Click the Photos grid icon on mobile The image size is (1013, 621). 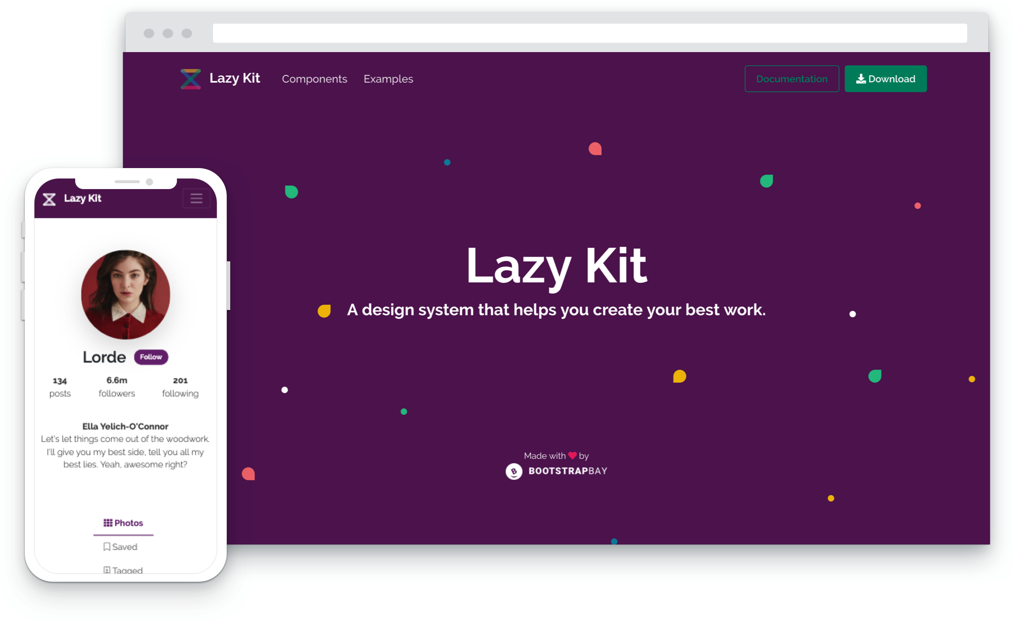(x=108, y=522)
